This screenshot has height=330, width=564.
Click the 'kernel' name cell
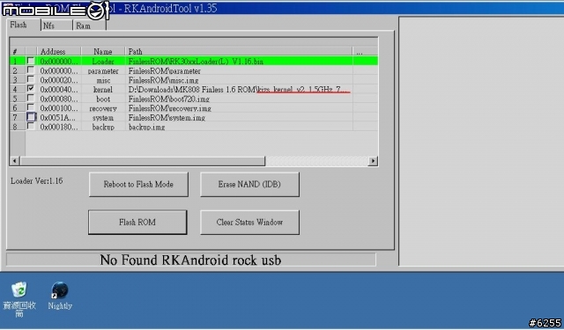point(103,90)
